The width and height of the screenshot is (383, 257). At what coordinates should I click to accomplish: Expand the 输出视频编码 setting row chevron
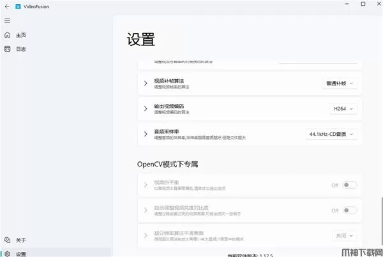145,108
